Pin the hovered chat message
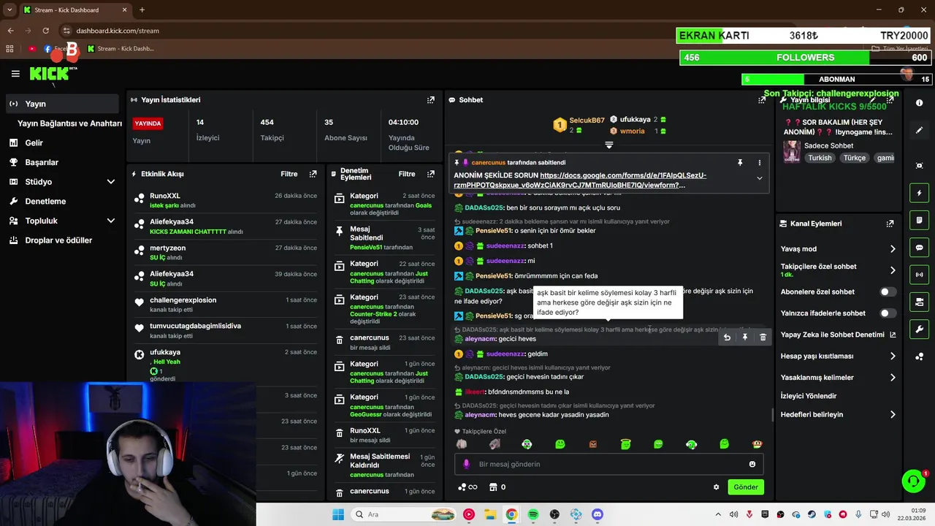The height and width of the screenshot is (526, 935). [x=745, y=337]
